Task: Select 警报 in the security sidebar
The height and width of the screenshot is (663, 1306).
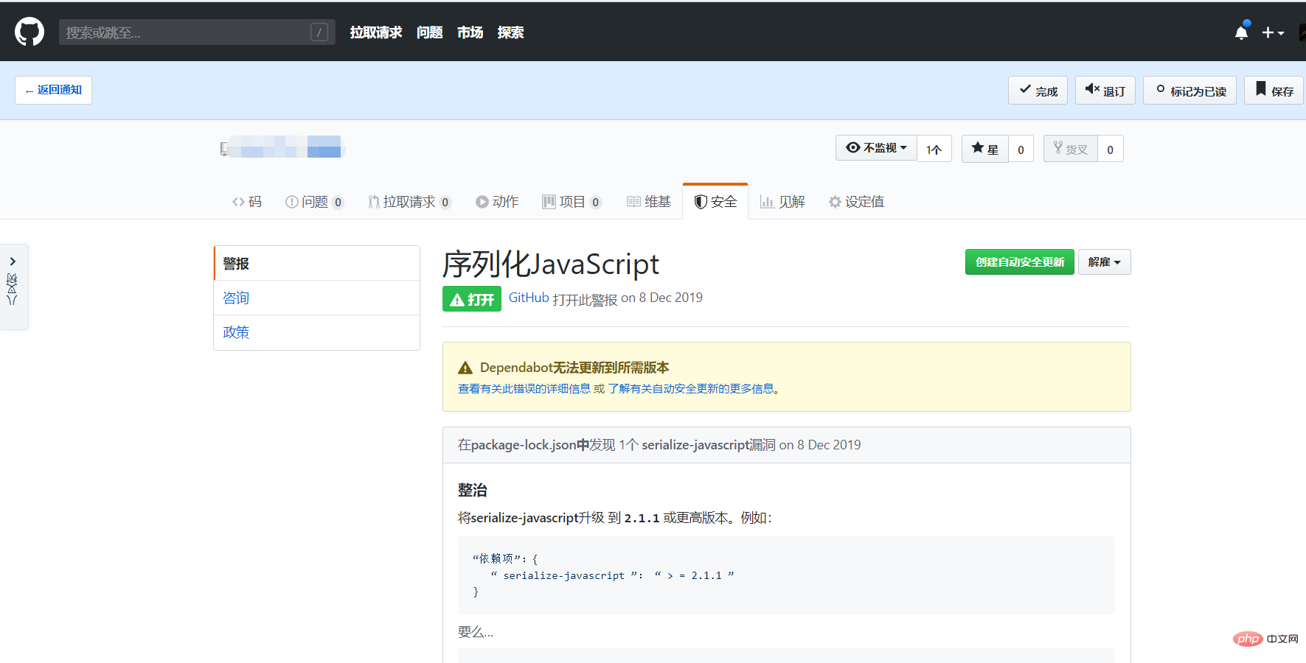Action: [x=317, y=264]
